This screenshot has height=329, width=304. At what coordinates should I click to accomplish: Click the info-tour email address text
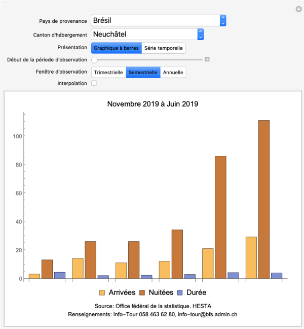(x=208, y=314)
